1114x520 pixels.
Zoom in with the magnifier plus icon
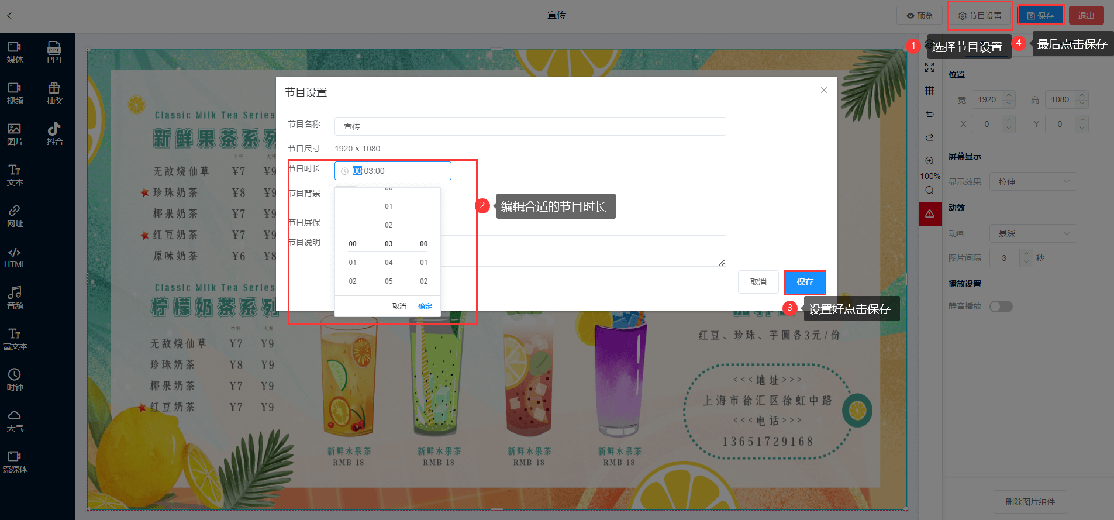click(929, 161)
